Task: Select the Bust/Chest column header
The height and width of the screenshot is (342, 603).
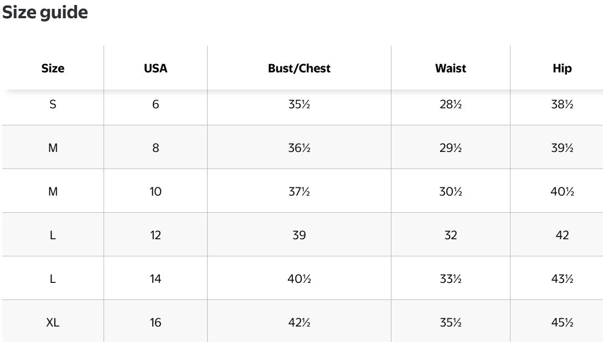Action: [299, 69]
